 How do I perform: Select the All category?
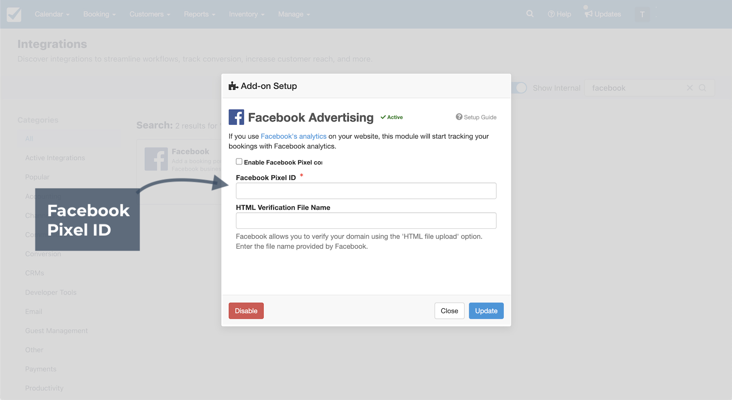tap(69, 139)
